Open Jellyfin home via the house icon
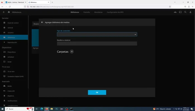 click(9, 12)
